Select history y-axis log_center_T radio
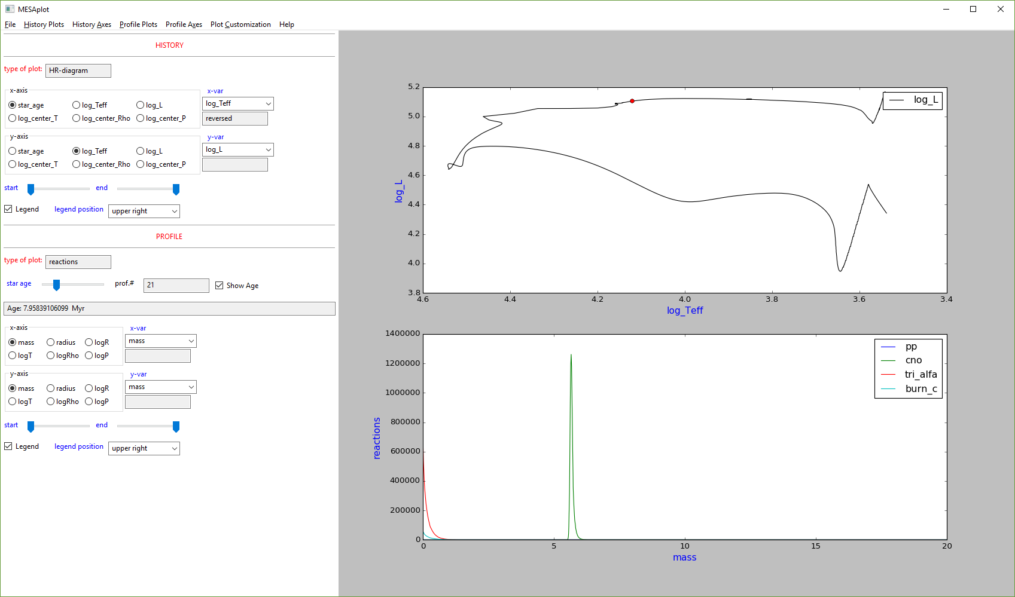The height and width of the screenshot is (597, 1015). point(12,164)
